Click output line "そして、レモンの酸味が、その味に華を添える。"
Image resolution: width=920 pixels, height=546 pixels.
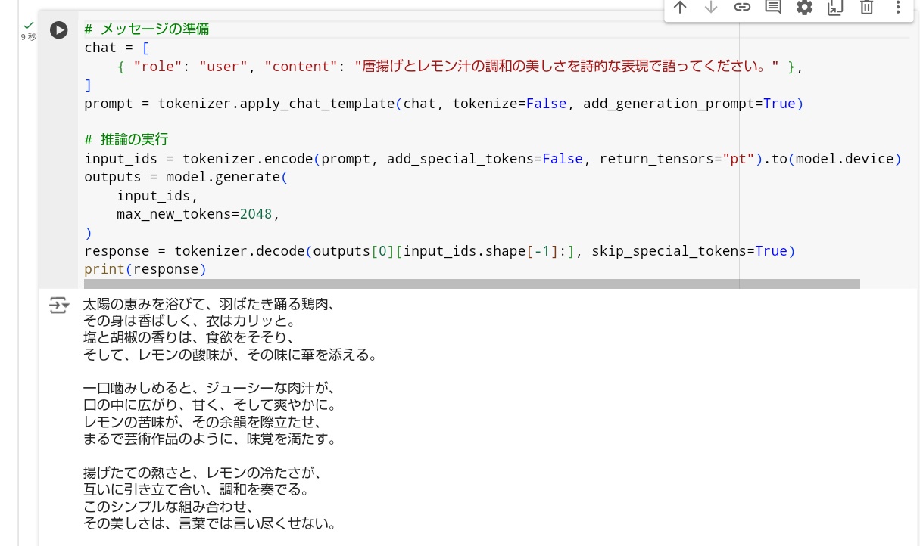(230, 355)
